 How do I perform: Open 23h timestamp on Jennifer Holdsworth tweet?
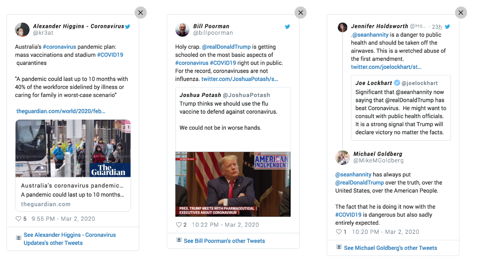(437, 27)
